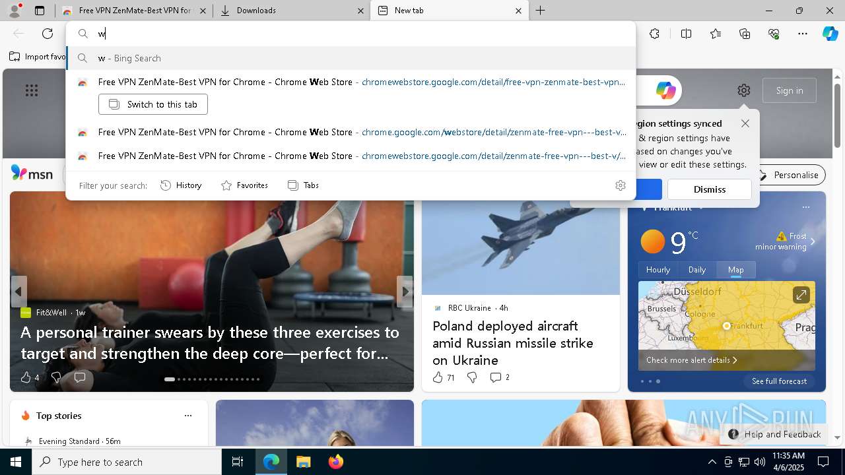Viewport: 845px width, 475px height.
Task: Open the tab actions menu icon
Action: tap(40, 11)
